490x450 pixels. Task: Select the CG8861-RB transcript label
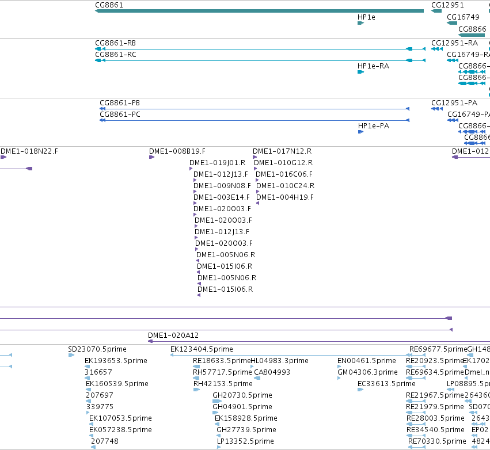click(x=115, y=43)
